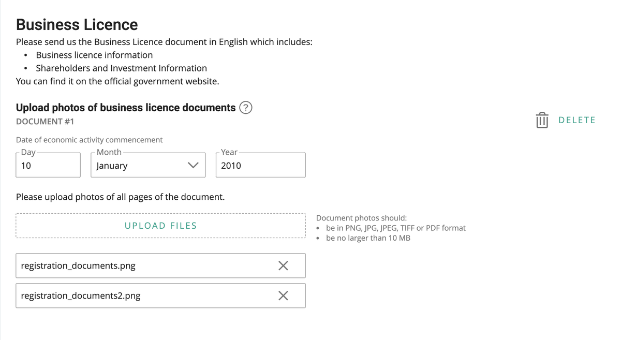Screen dimensions: 621x340
Task: Select the registration_documents.png file name
Action: pyautogui.click(x=78, y=265)
